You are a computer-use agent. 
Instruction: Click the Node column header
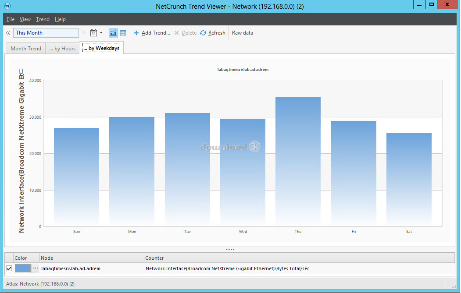92,258
